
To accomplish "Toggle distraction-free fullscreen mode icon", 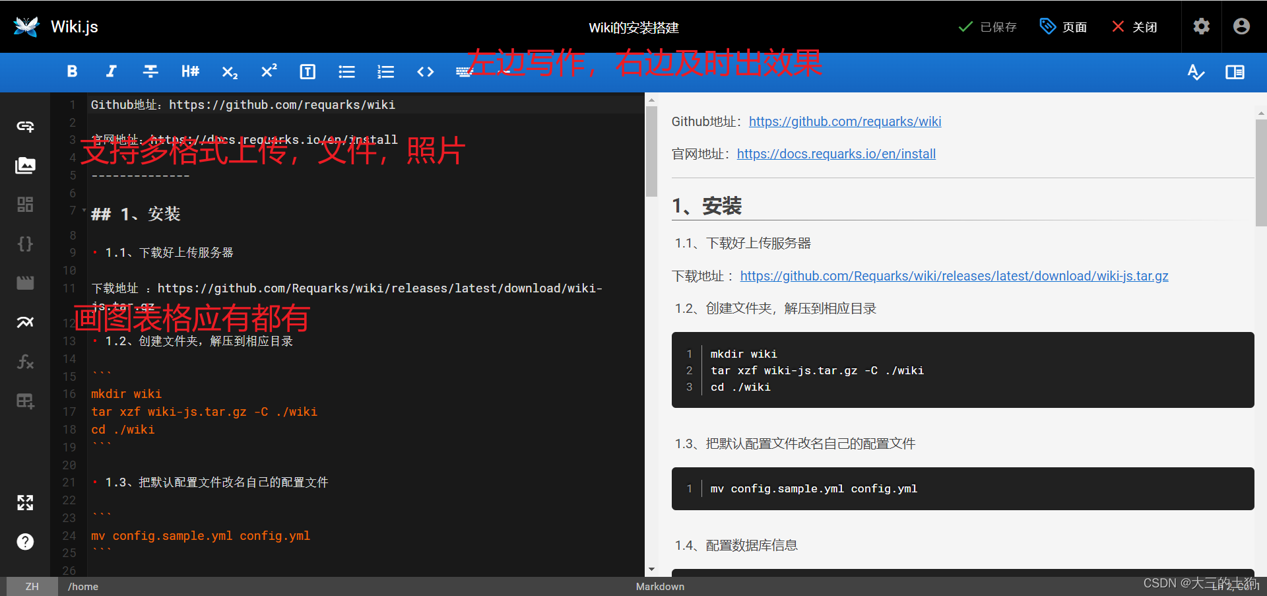I will [x=25, y=503].
